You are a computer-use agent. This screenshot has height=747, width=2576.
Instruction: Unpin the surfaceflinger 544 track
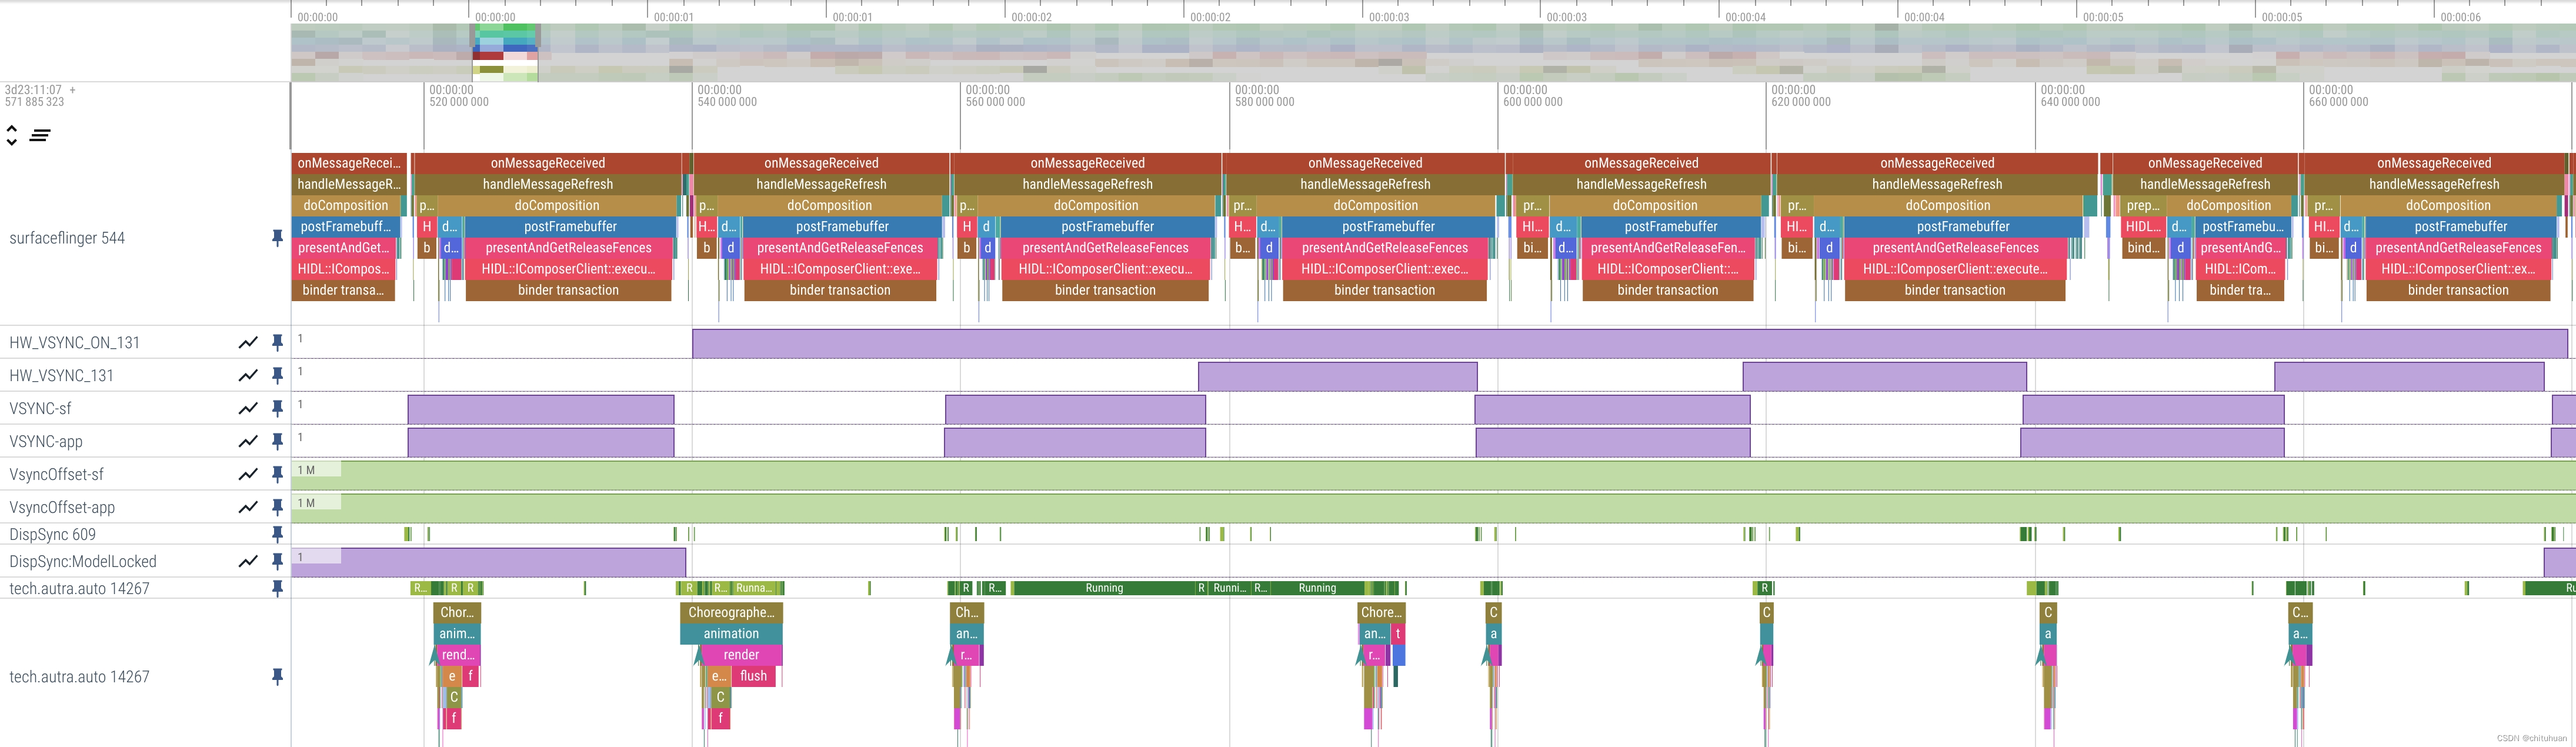[x=277, y=238]
